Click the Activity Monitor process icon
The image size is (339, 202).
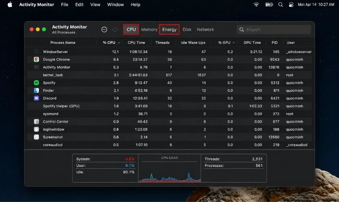[x=36, y=67]
